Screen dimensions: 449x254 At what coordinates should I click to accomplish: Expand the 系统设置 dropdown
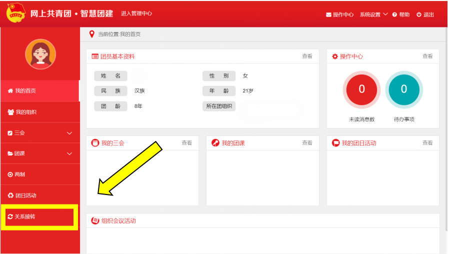pyautogui.click(x=373, y=14)
